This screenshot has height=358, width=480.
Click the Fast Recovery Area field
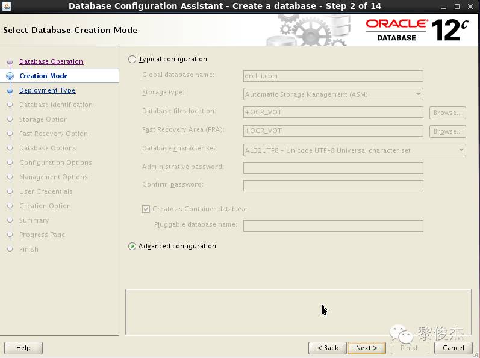333,131
